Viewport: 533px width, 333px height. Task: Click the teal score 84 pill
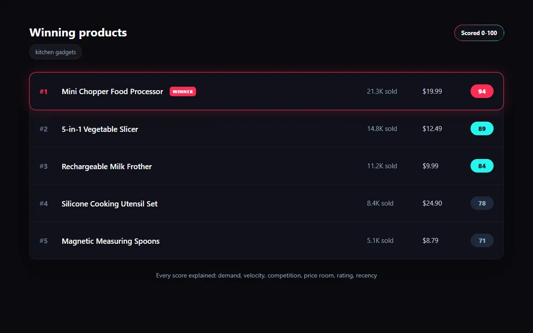tap(482, 166)
